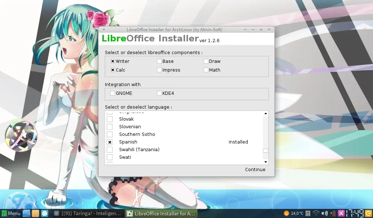
Task: Click the round desktop widget orb
Action: click(21, 136)
